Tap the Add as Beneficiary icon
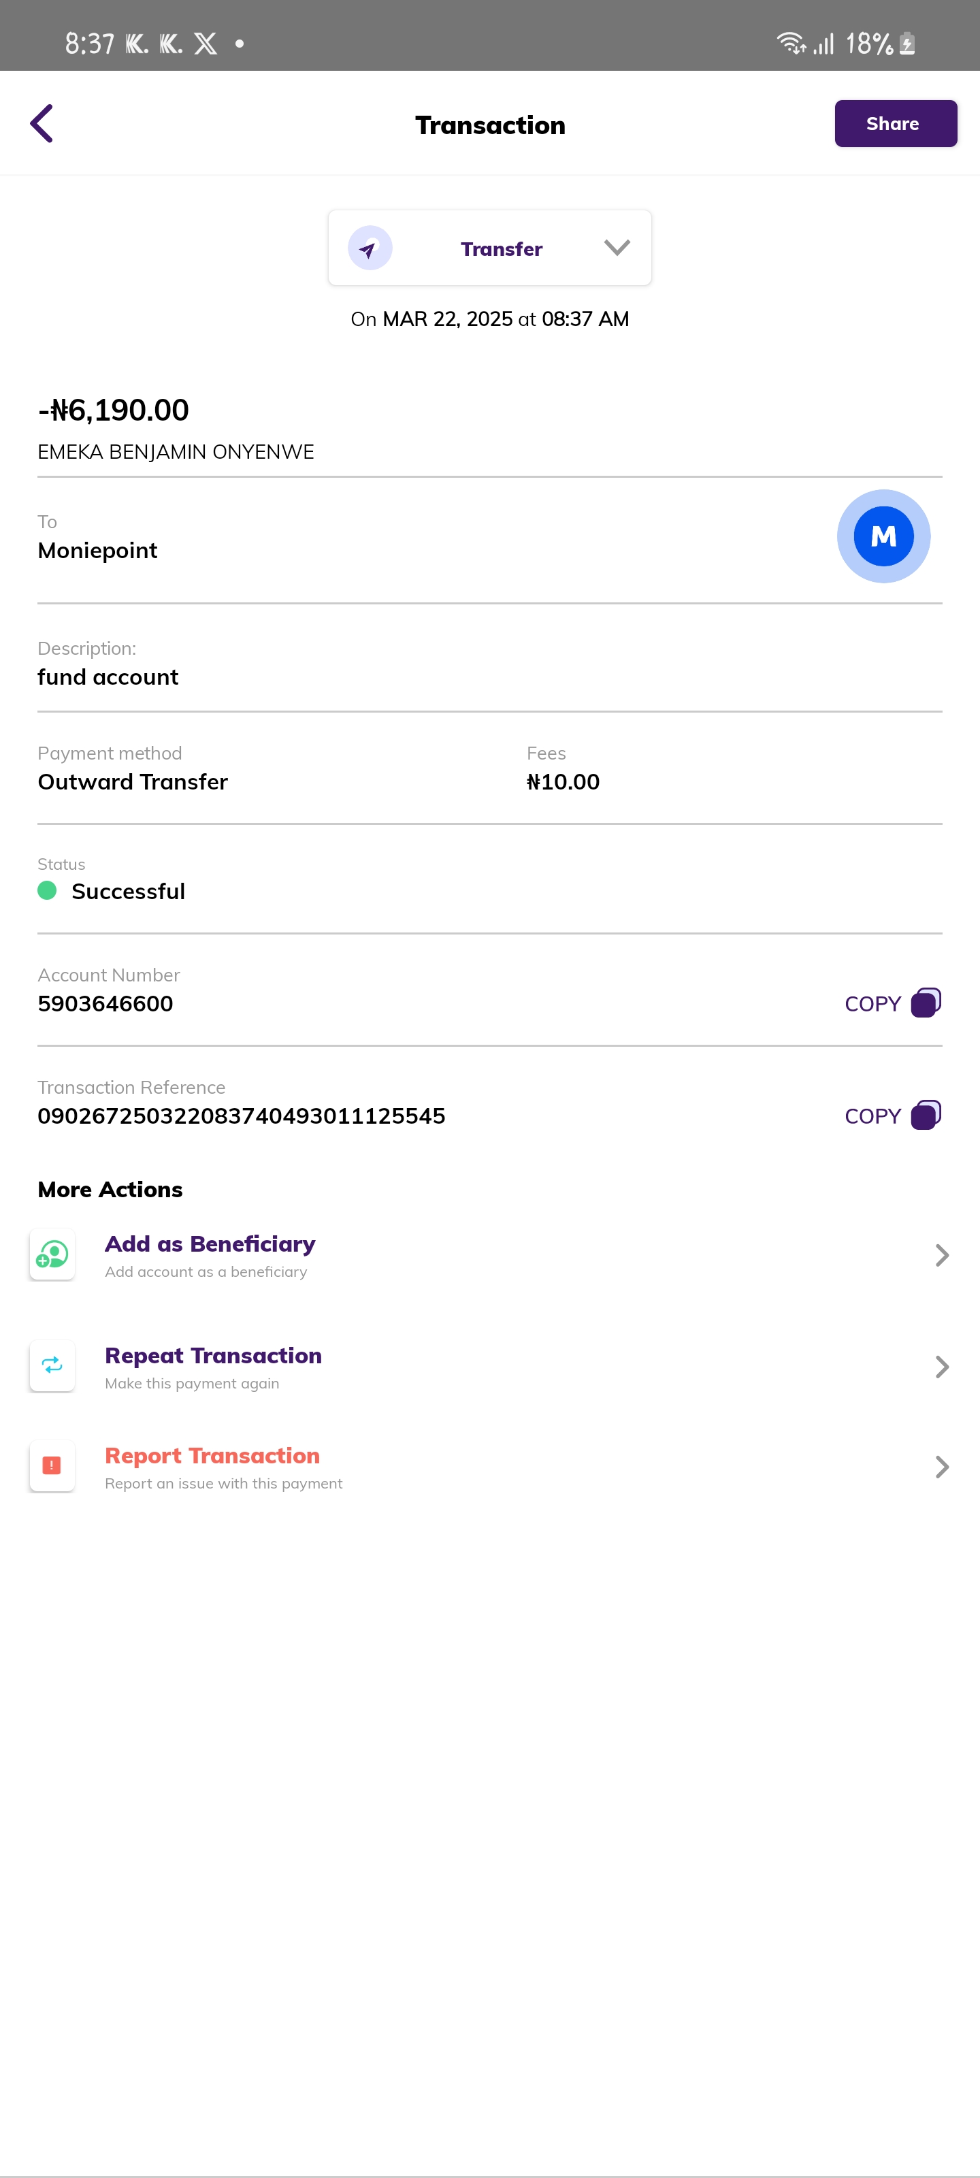The width and height of the screenshot is (980, 2178). (x=52, y=1254)
